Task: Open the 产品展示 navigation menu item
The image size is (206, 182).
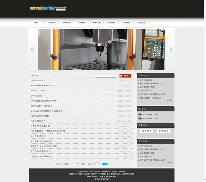Action: pyautogui.click(x=81, y=23)
